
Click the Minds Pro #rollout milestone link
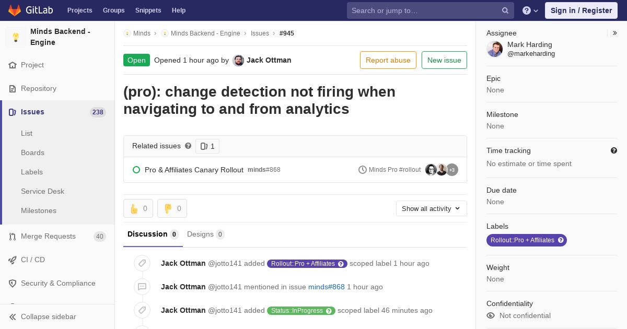click(x=394, y=170)
